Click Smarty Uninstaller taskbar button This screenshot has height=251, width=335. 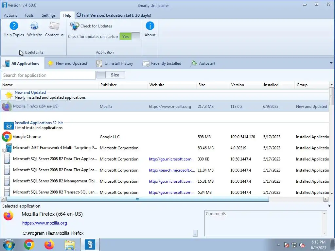point(90,244)
